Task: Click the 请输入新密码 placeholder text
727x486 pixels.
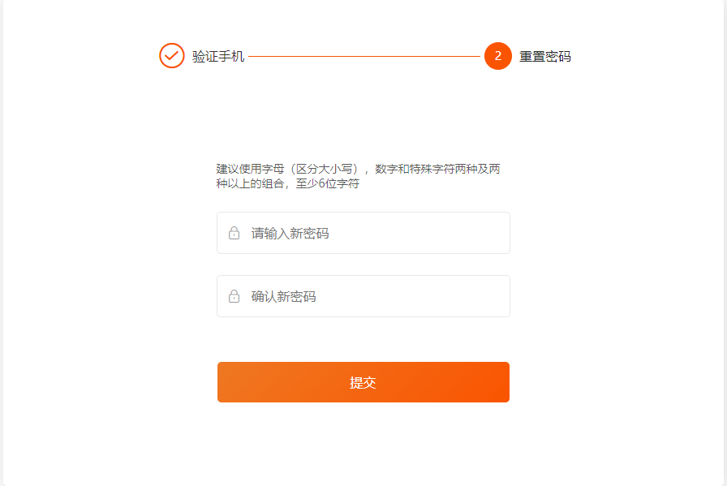Action: (x=290, y=233)
